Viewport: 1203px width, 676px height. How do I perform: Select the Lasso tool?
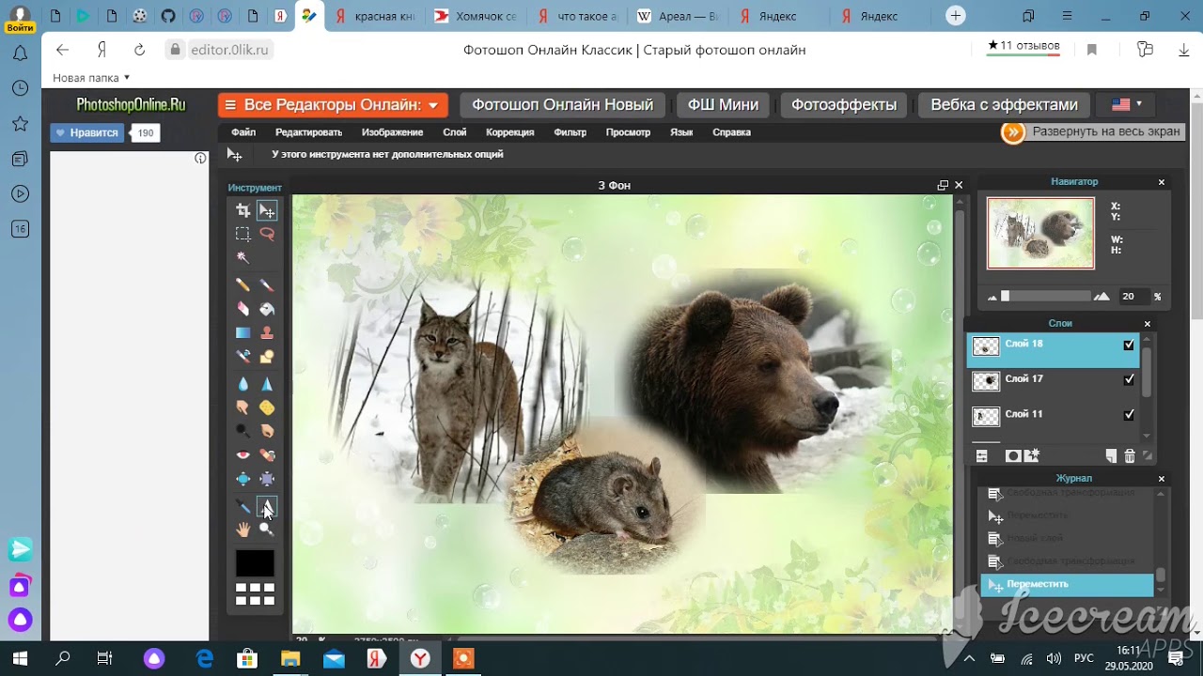[x=267, y=234]
